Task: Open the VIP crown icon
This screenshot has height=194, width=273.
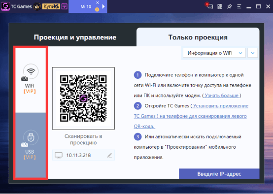Action: coord(37,6)
